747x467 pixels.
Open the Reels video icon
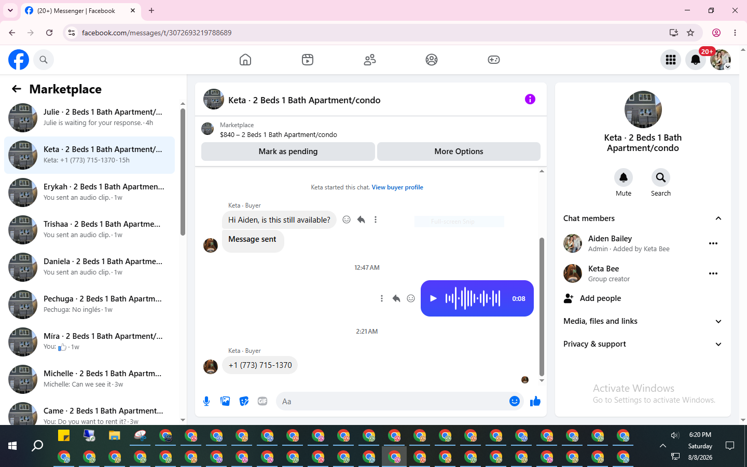coord(308,60)
